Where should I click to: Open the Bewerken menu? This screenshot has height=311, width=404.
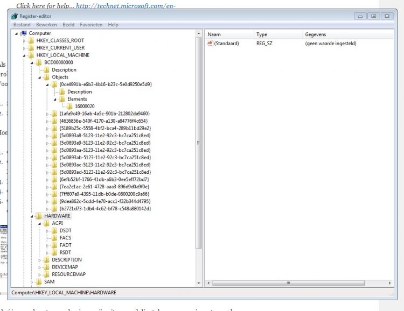(46, 25)
